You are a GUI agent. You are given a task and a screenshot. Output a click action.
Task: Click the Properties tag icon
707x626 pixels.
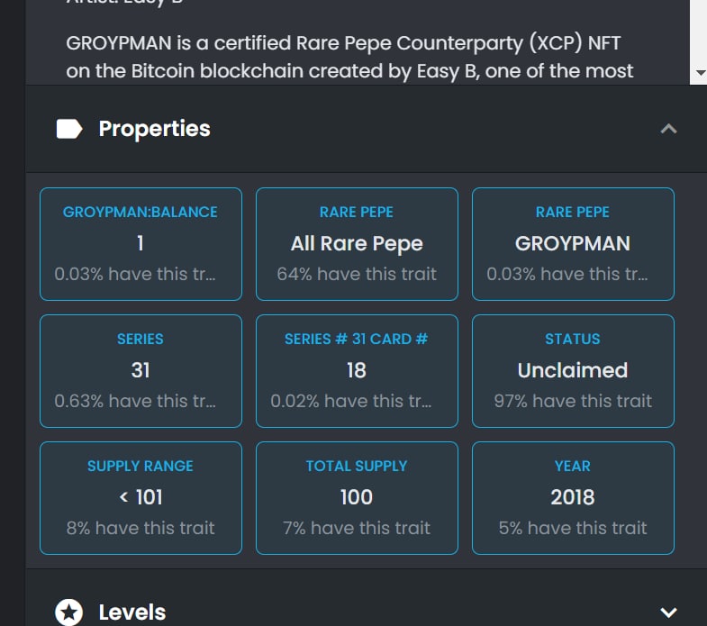tap(68, 129)
